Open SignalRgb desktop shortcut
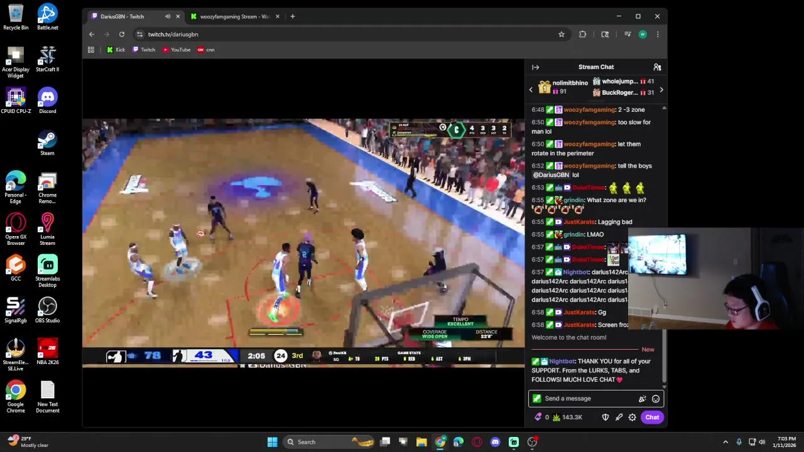This screenshot has width=804, height=452. [x=16, y=311]
